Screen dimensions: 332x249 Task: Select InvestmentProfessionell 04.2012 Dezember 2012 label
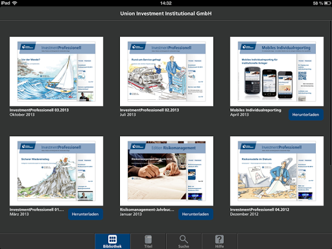click(x=259, y=212)
